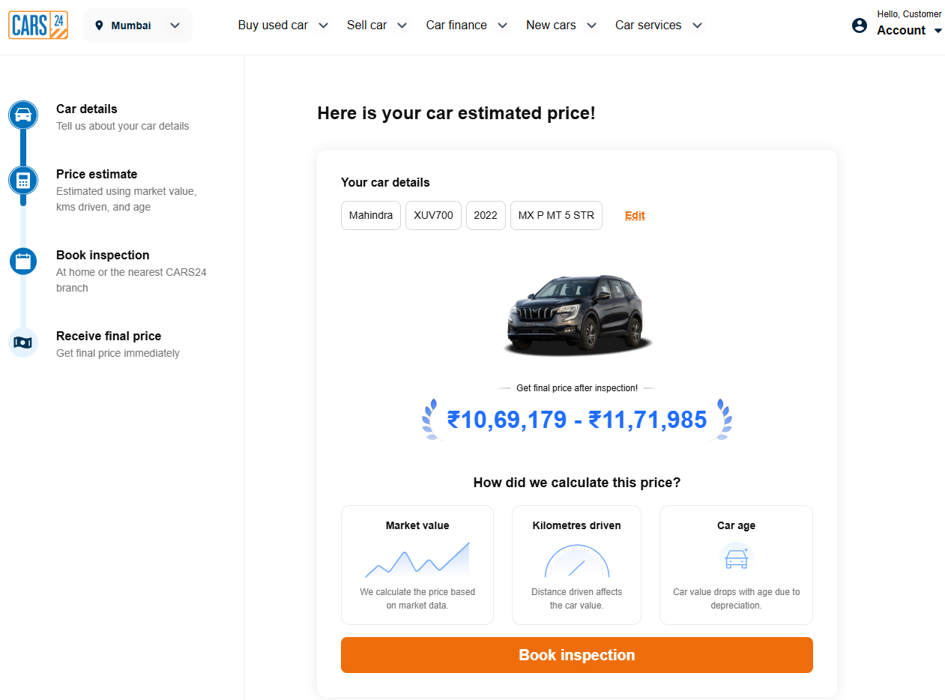945x700 pixels.
Task: Click the Car age car icon
Action: pyautogui.click(x=736, y=558)
